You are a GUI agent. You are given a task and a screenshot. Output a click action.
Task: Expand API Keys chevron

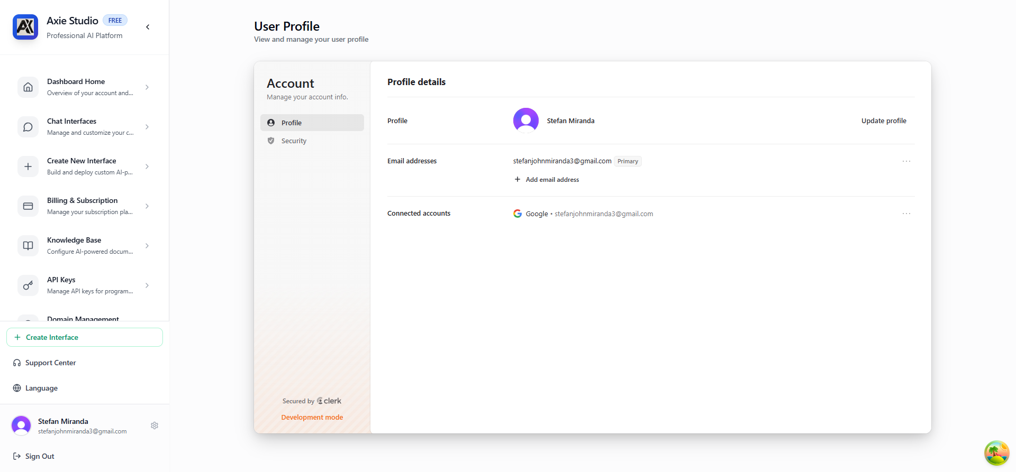coord(147,285)
